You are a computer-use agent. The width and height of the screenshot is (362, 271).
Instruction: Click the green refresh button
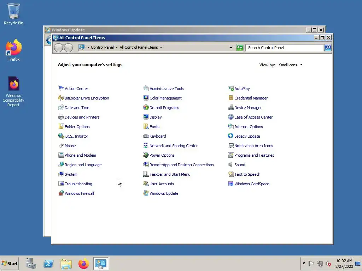240,48
